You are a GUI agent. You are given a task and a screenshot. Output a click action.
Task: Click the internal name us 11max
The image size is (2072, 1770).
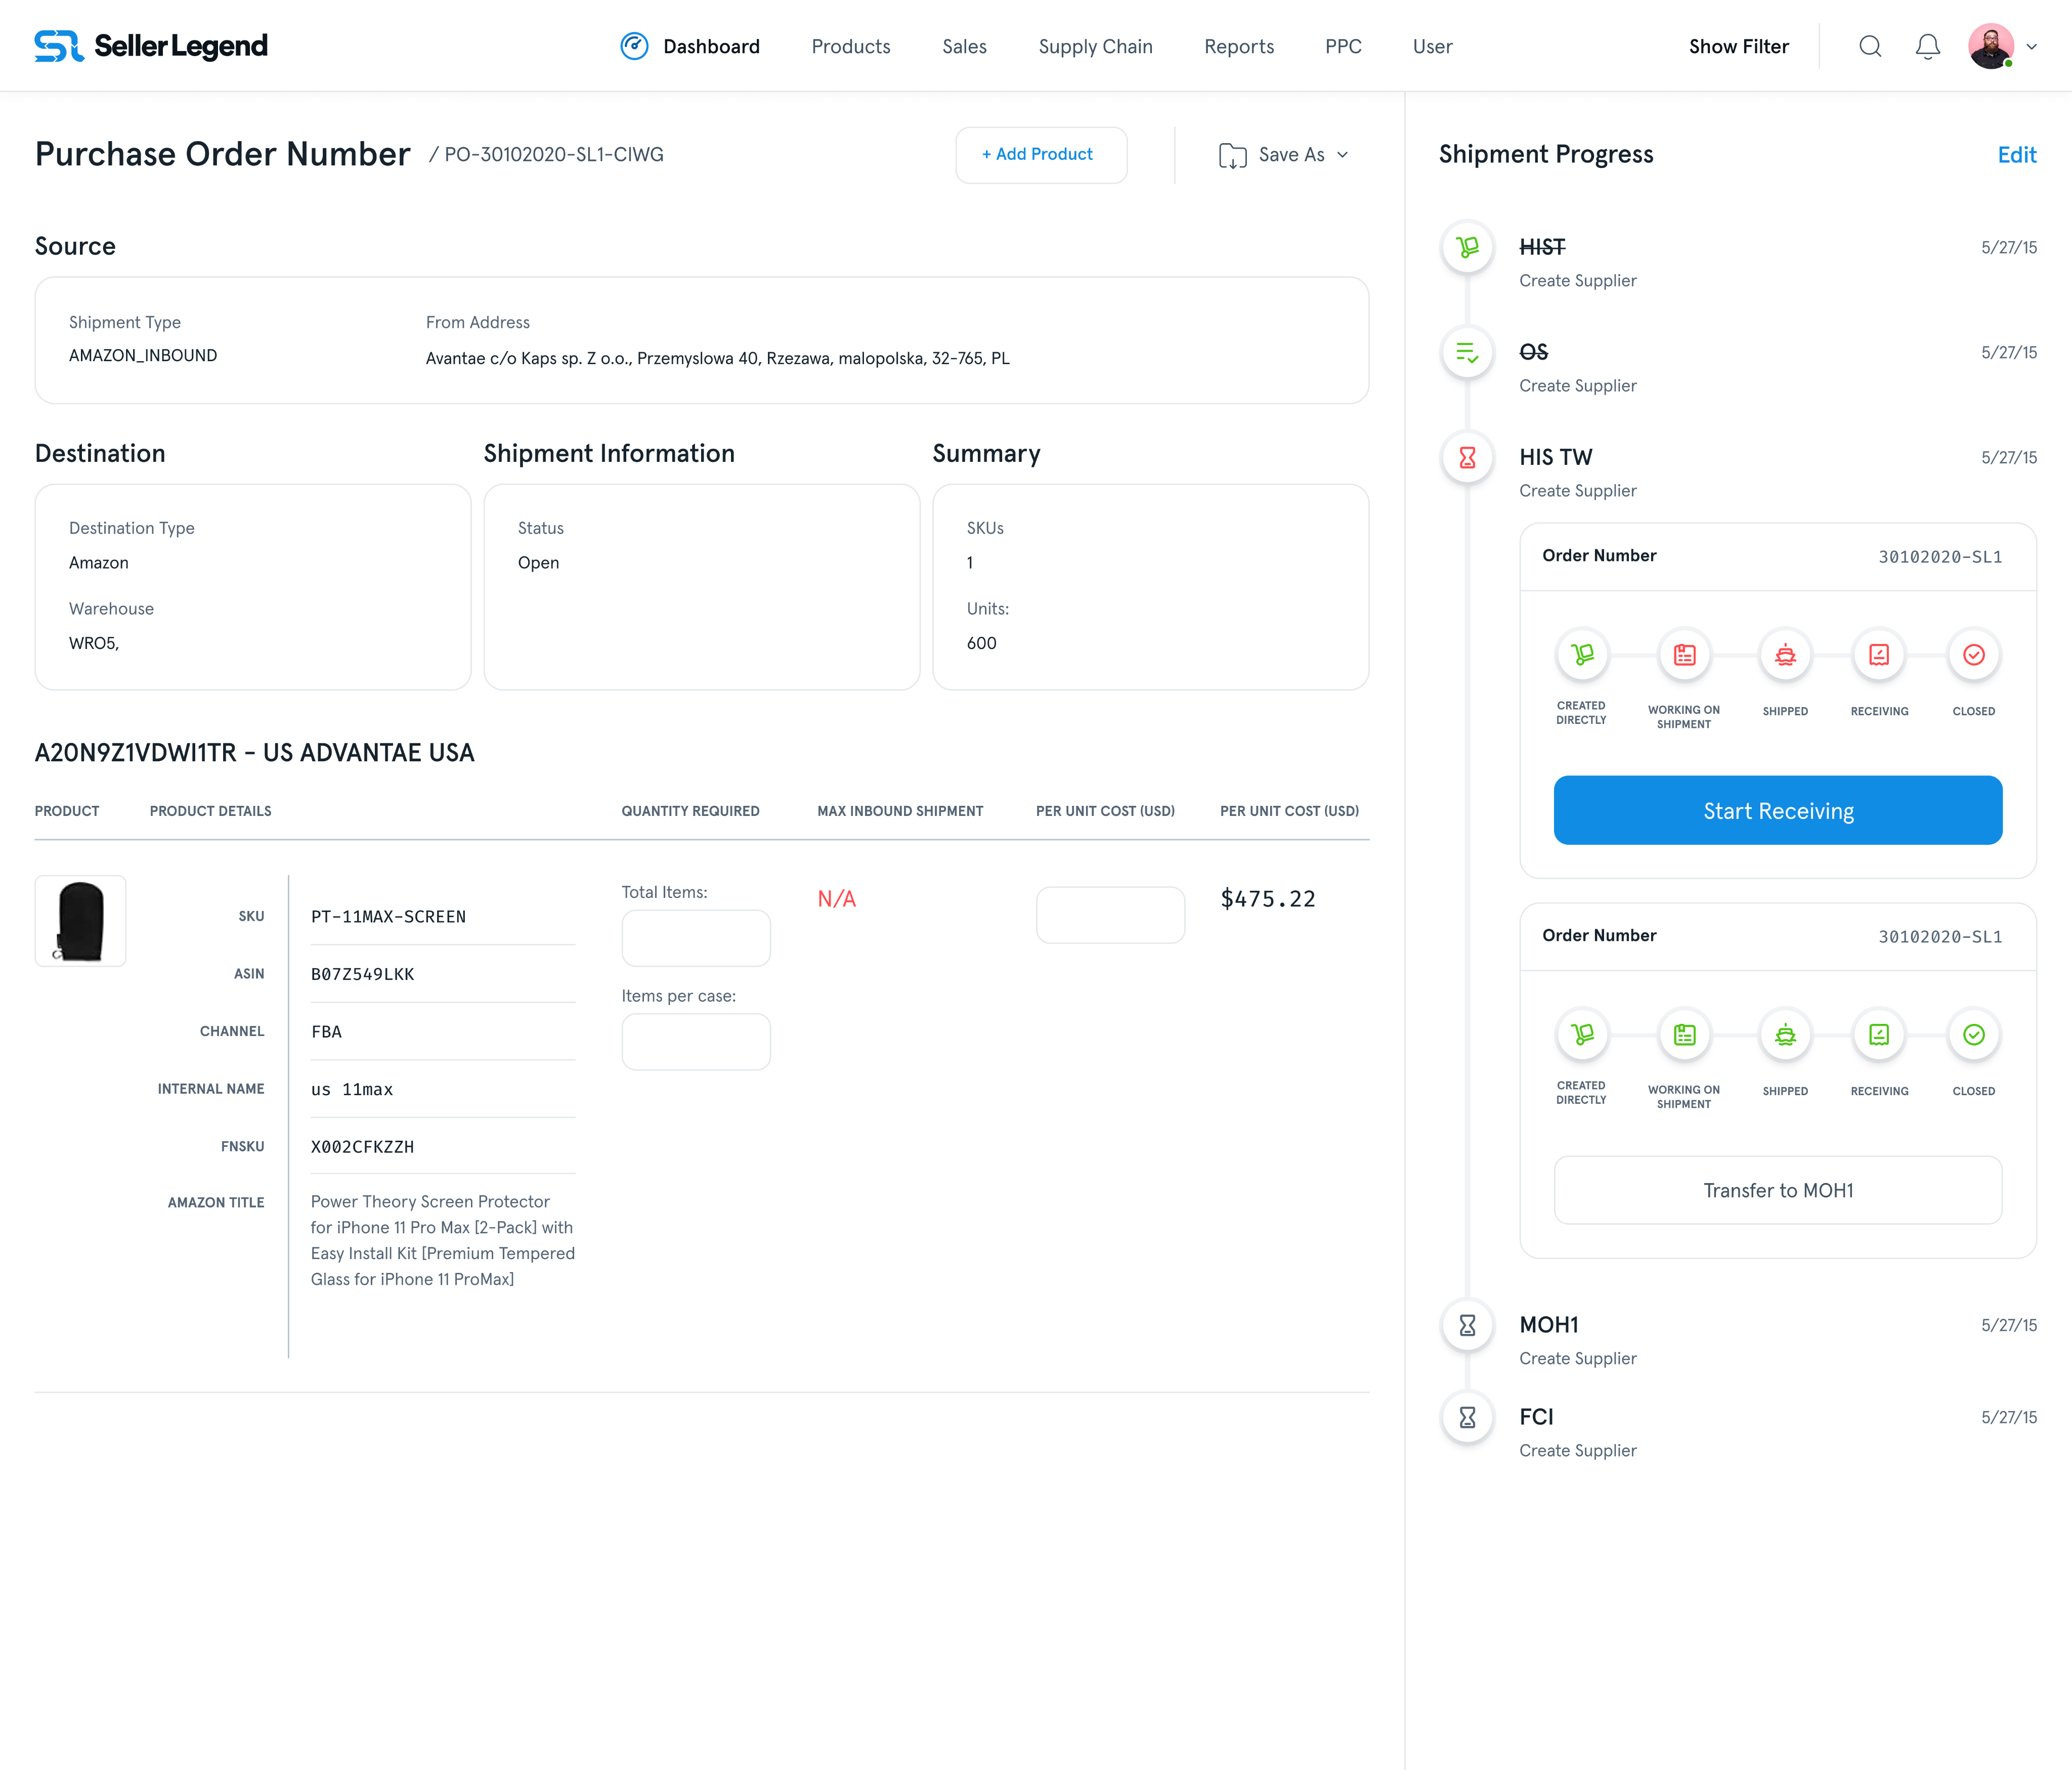pos(351,1089)
